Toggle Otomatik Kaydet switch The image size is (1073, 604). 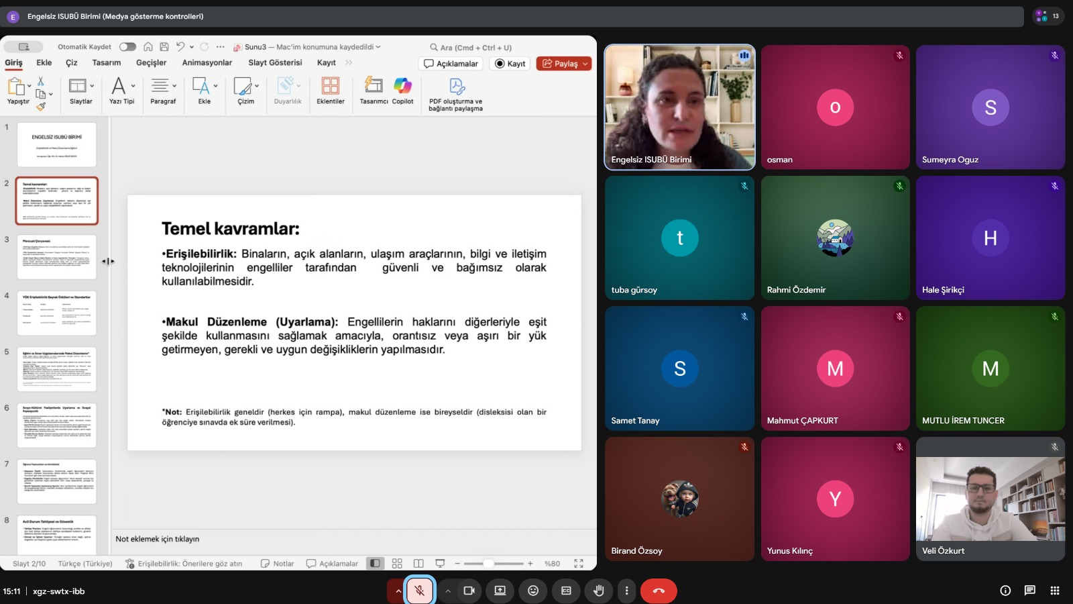click(127, 47)
